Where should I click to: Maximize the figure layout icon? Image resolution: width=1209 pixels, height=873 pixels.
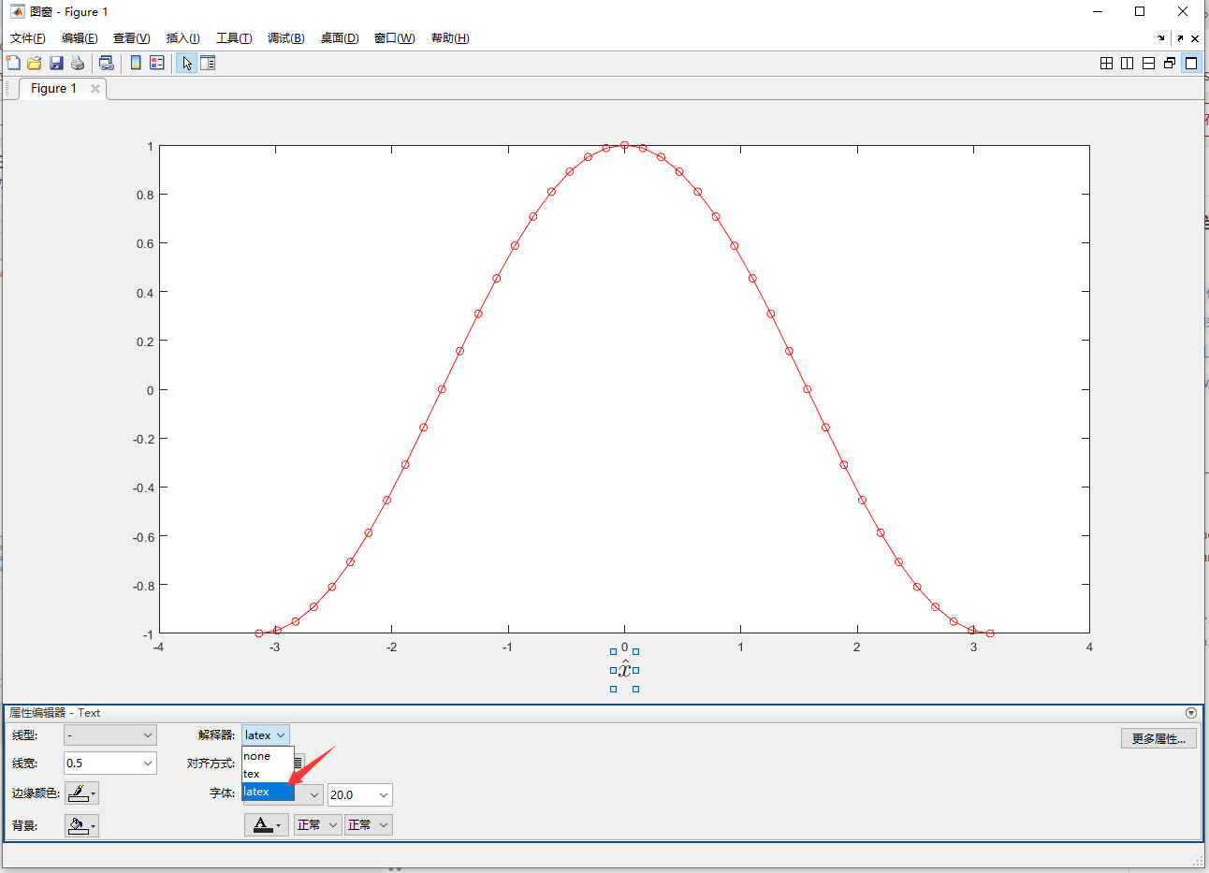point(1191,63)
